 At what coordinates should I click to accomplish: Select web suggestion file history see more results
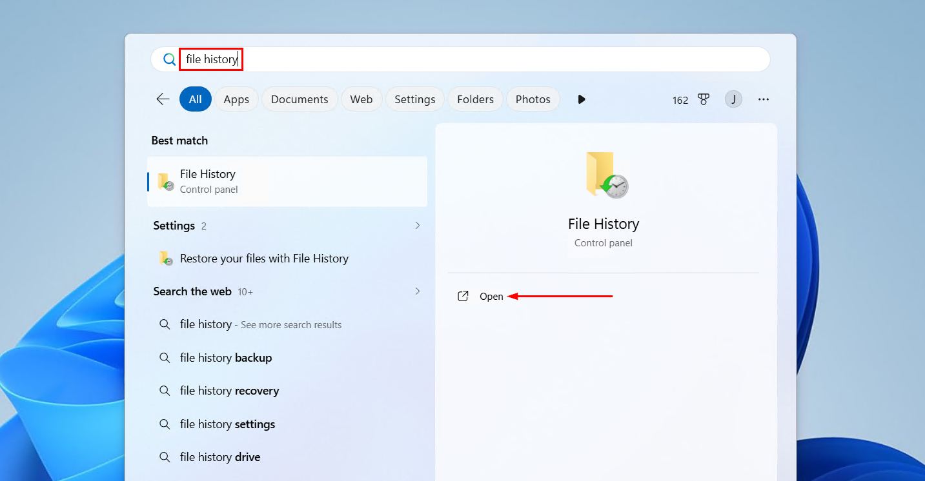pos(287,324)
